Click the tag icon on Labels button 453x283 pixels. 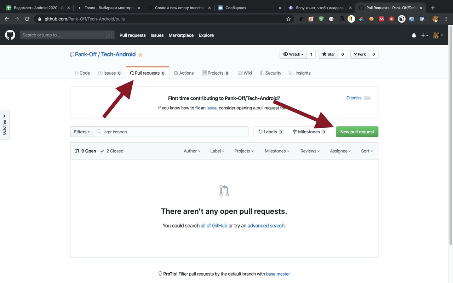260,132
